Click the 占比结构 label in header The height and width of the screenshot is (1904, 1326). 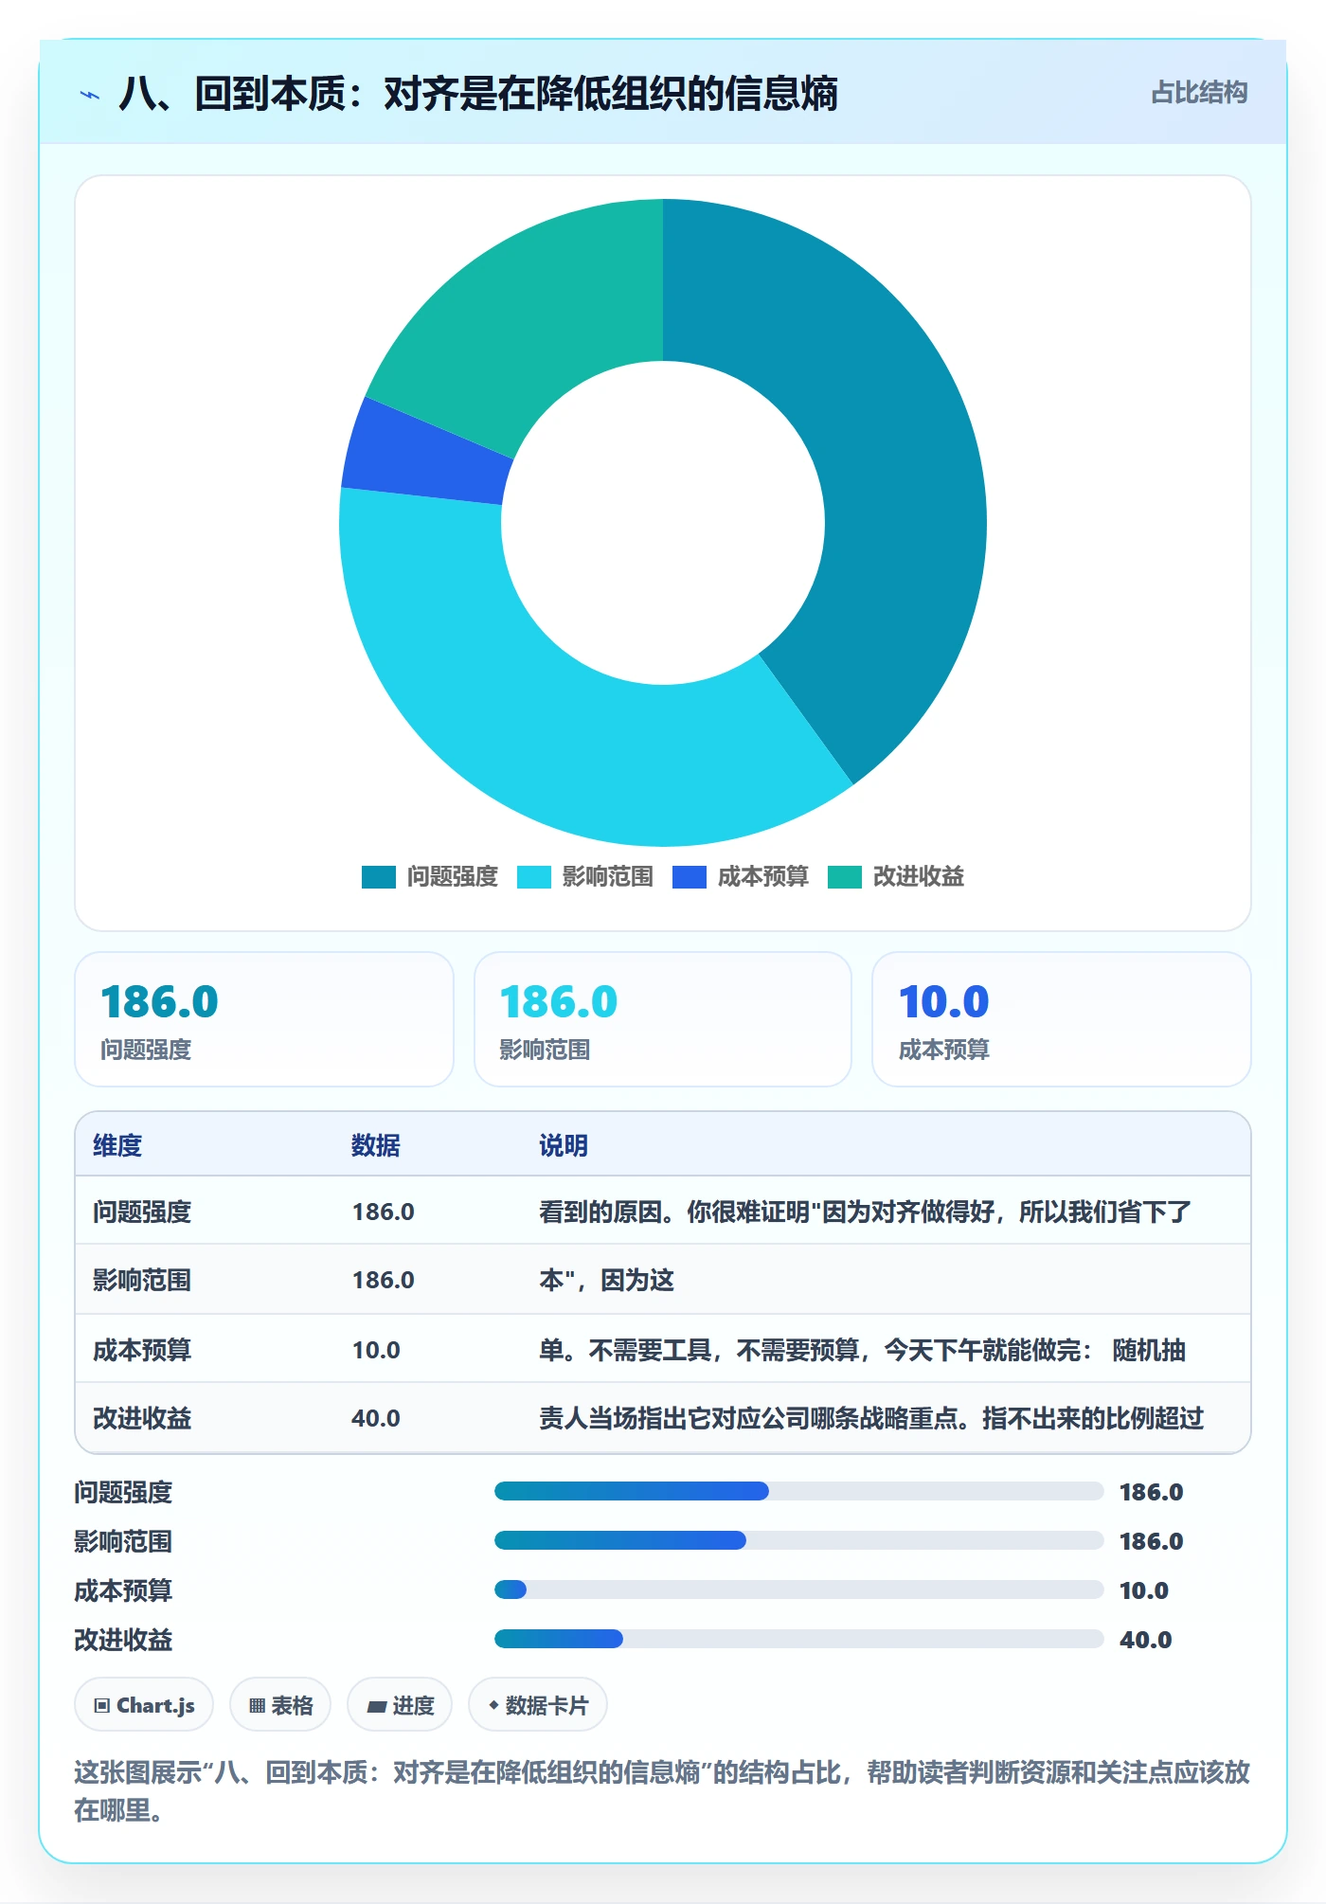[x=1198, y=93]
